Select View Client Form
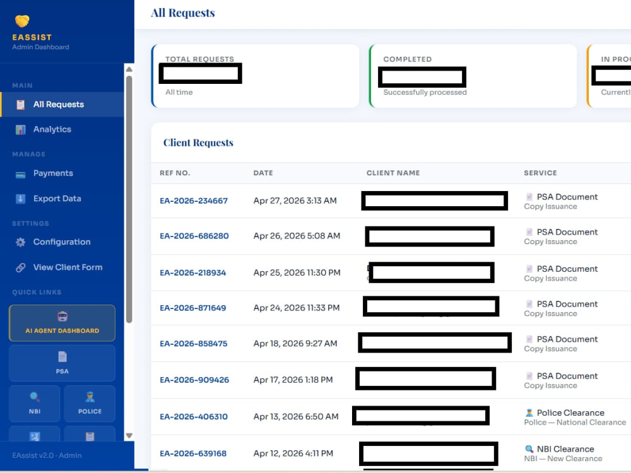 pos(62,267)
